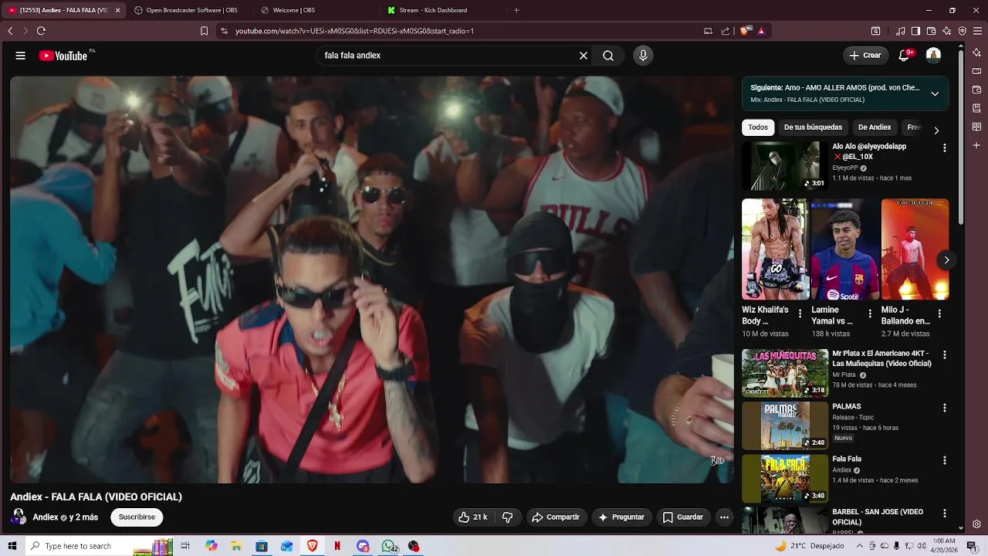
Task: Open options for Las Muñequitas video
Action: [944, 355]
